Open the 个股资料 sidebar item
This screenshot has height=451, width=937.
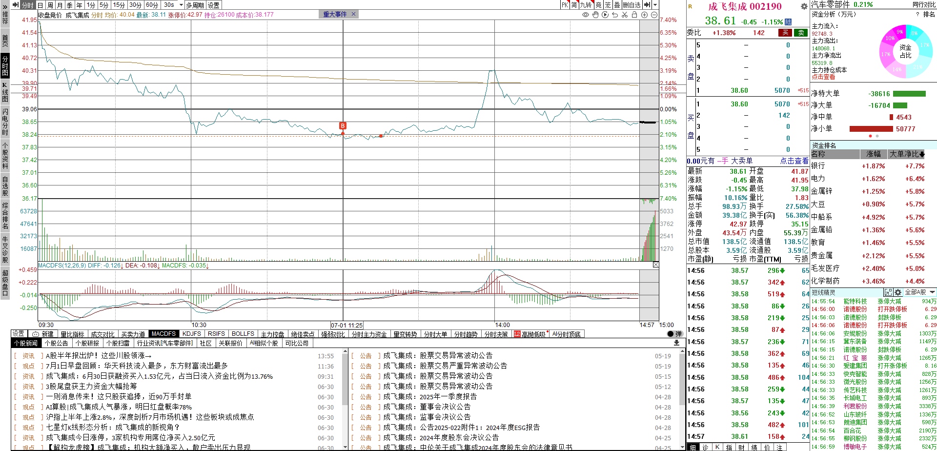5,155
